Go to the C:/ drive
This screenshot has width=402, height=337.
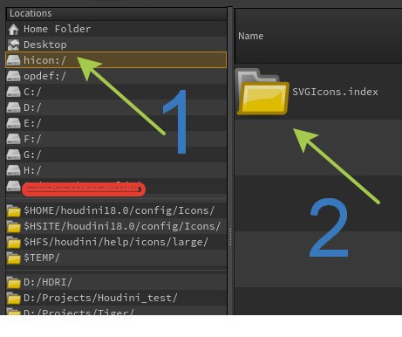click(116, 92)
